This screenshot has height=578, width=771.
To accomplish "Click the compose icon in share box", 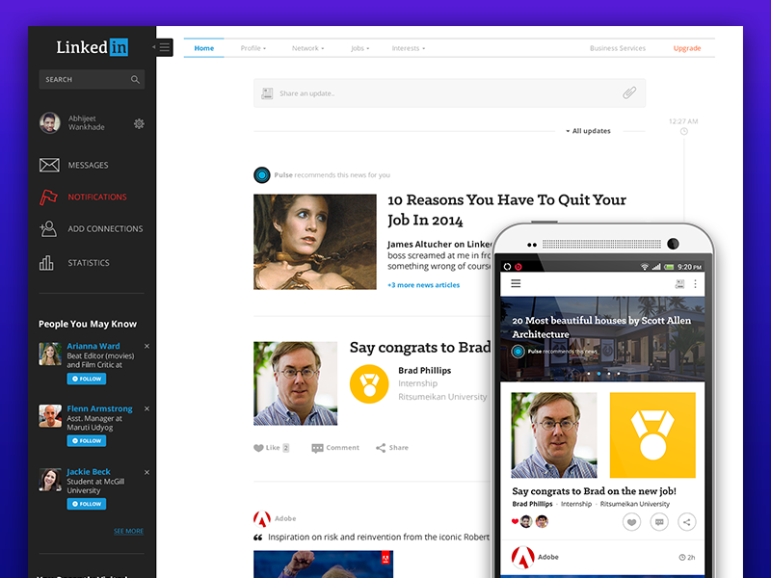I will coord(267,93).
